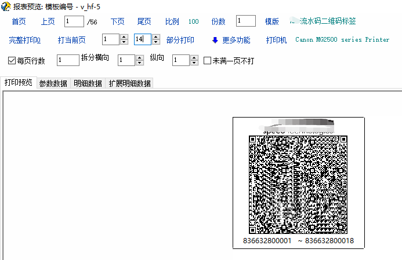Viewport: 402px width, 260px height.
Task: Enable the 未满一页不打 checkbox
Action: pos(208,60)
